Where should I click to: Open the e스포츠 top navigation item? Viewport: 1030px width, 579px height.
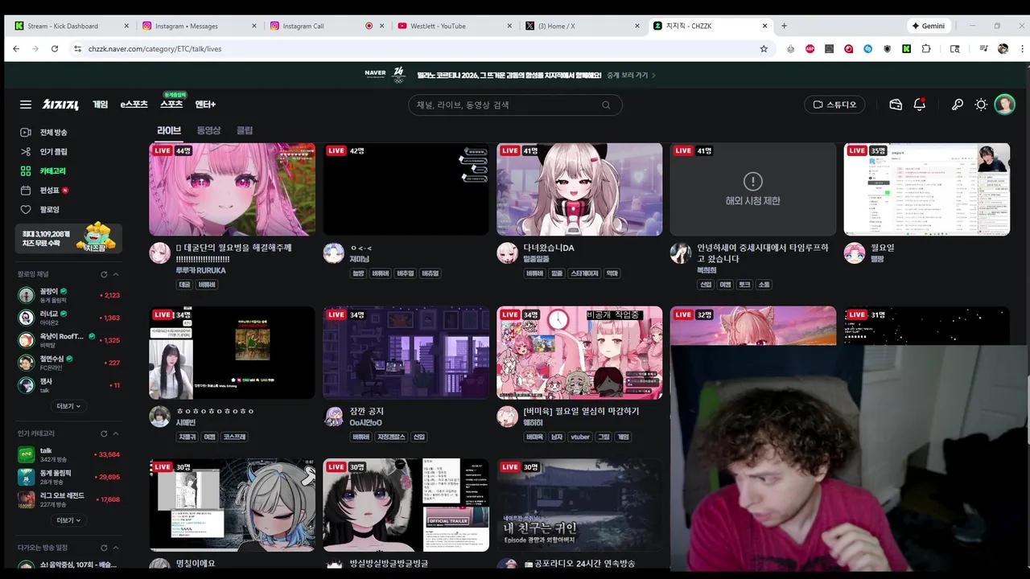click(134, 105)
